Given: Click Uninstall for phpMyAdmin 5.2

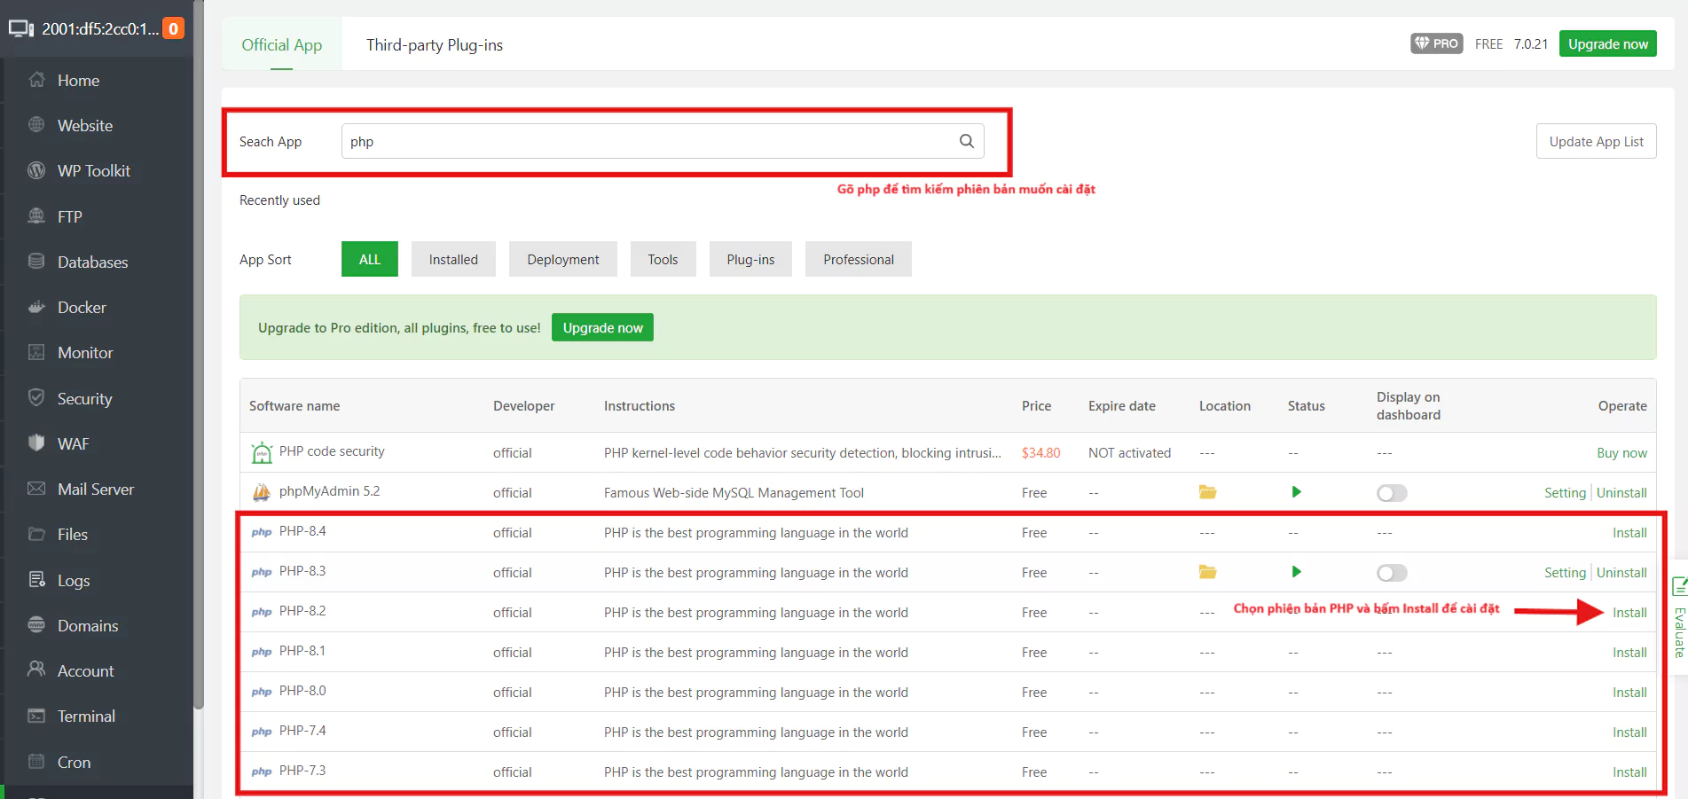Looking at the screenshot, I should 1621,492.
